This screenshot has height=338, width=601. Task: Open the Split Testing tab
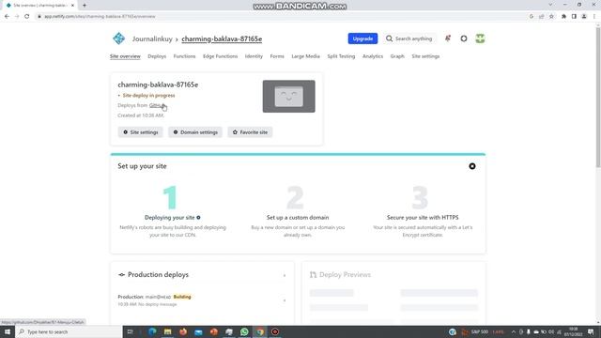[341, 56]
